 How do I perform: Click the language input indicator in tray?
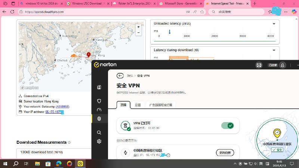261,164
